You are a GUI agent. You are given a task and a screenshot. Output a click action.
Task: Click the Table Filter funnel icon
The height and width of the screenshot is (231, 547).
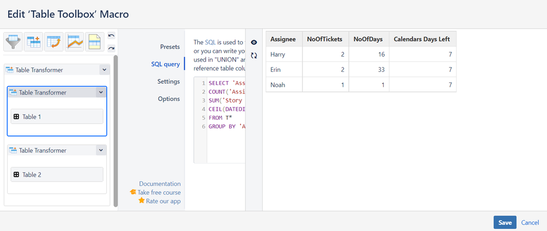13,42
